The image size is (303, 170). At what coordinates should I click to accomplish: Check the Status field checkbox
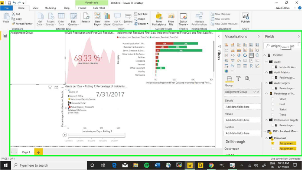[273, 110]
